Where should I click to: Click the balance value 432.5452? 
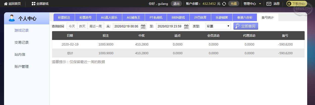pyautogui.click(x=209, y=4)
